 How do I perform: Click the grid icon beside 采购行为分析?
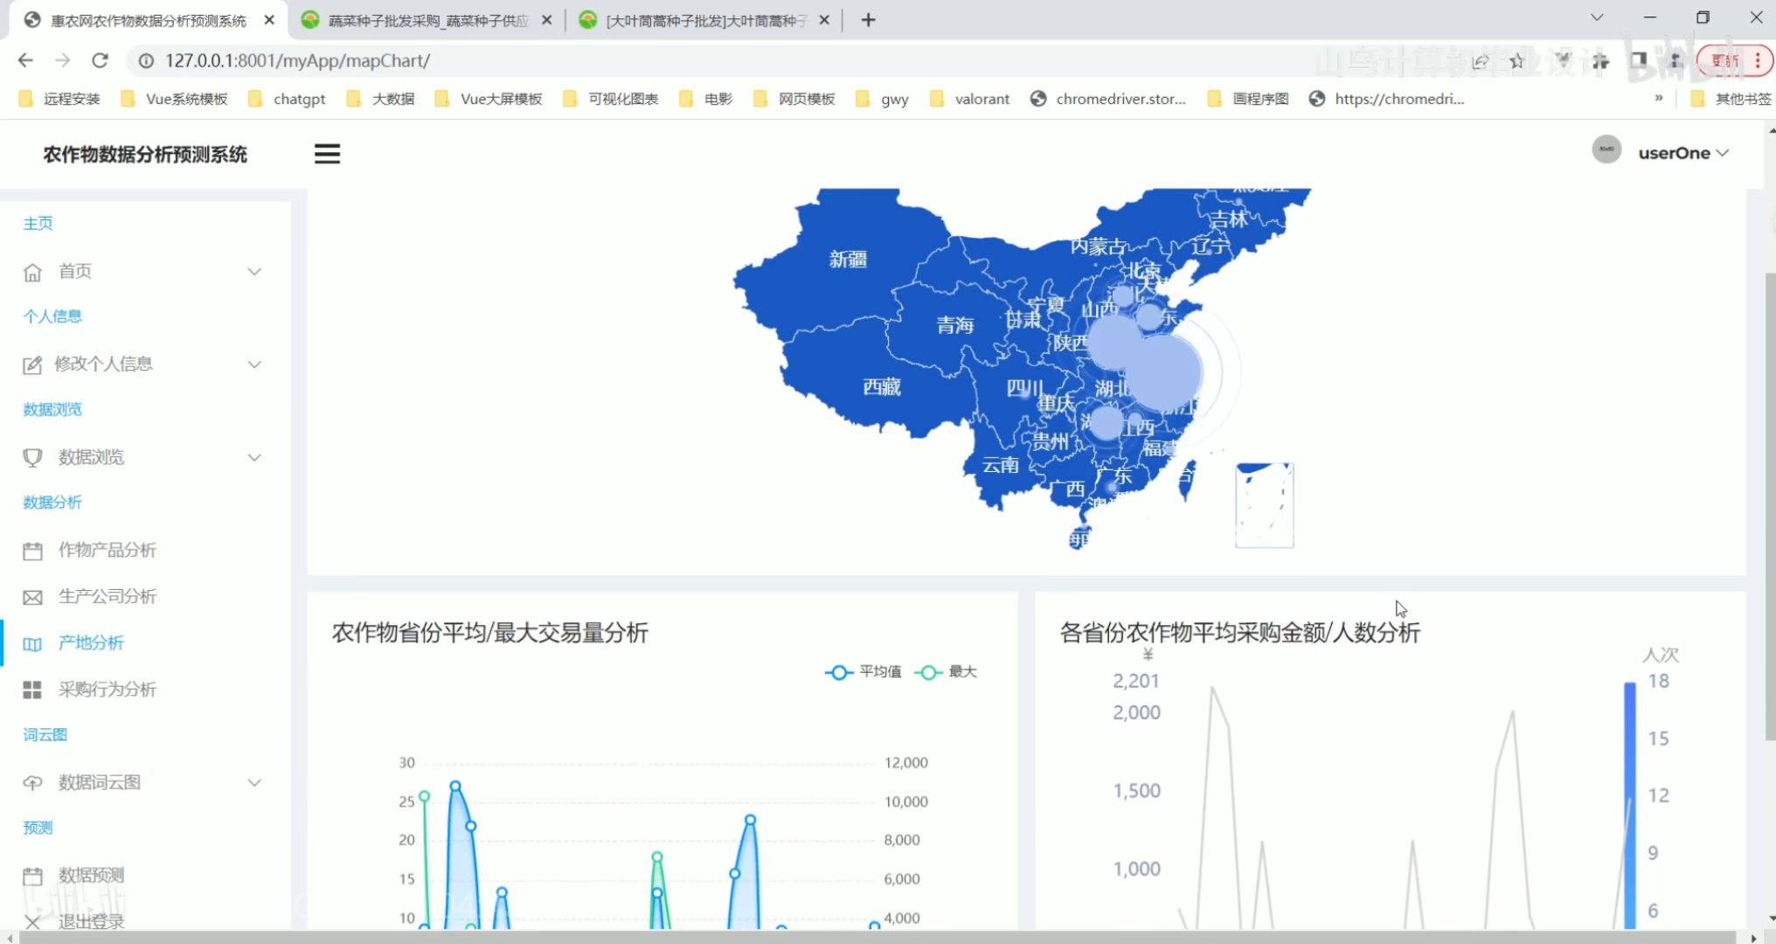click(32, 690)
